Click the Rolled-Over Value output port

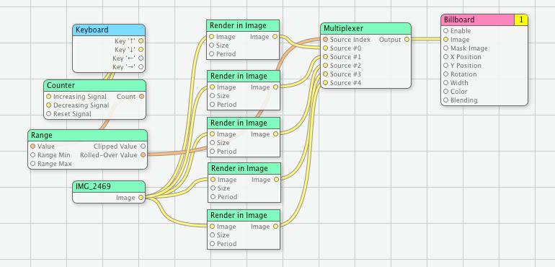tap(143, 155)
